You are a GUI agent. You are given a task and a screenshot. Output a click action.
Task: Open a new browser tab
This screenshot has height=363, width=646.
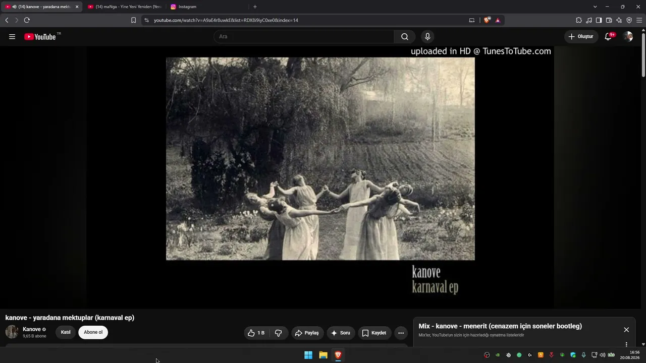tap(255, 7)
